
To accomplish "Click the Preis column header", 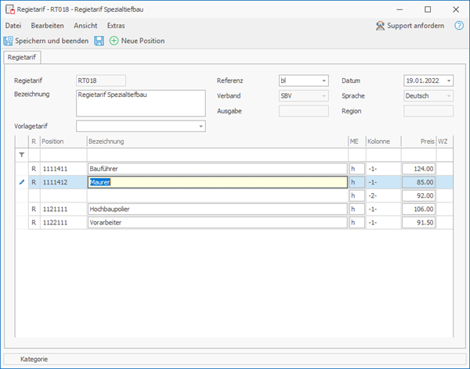I will click(x=418, y=142).
